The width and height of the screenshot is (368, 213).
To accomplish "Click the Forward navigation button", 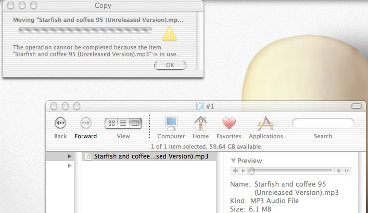I will click(x=86, y=123).
